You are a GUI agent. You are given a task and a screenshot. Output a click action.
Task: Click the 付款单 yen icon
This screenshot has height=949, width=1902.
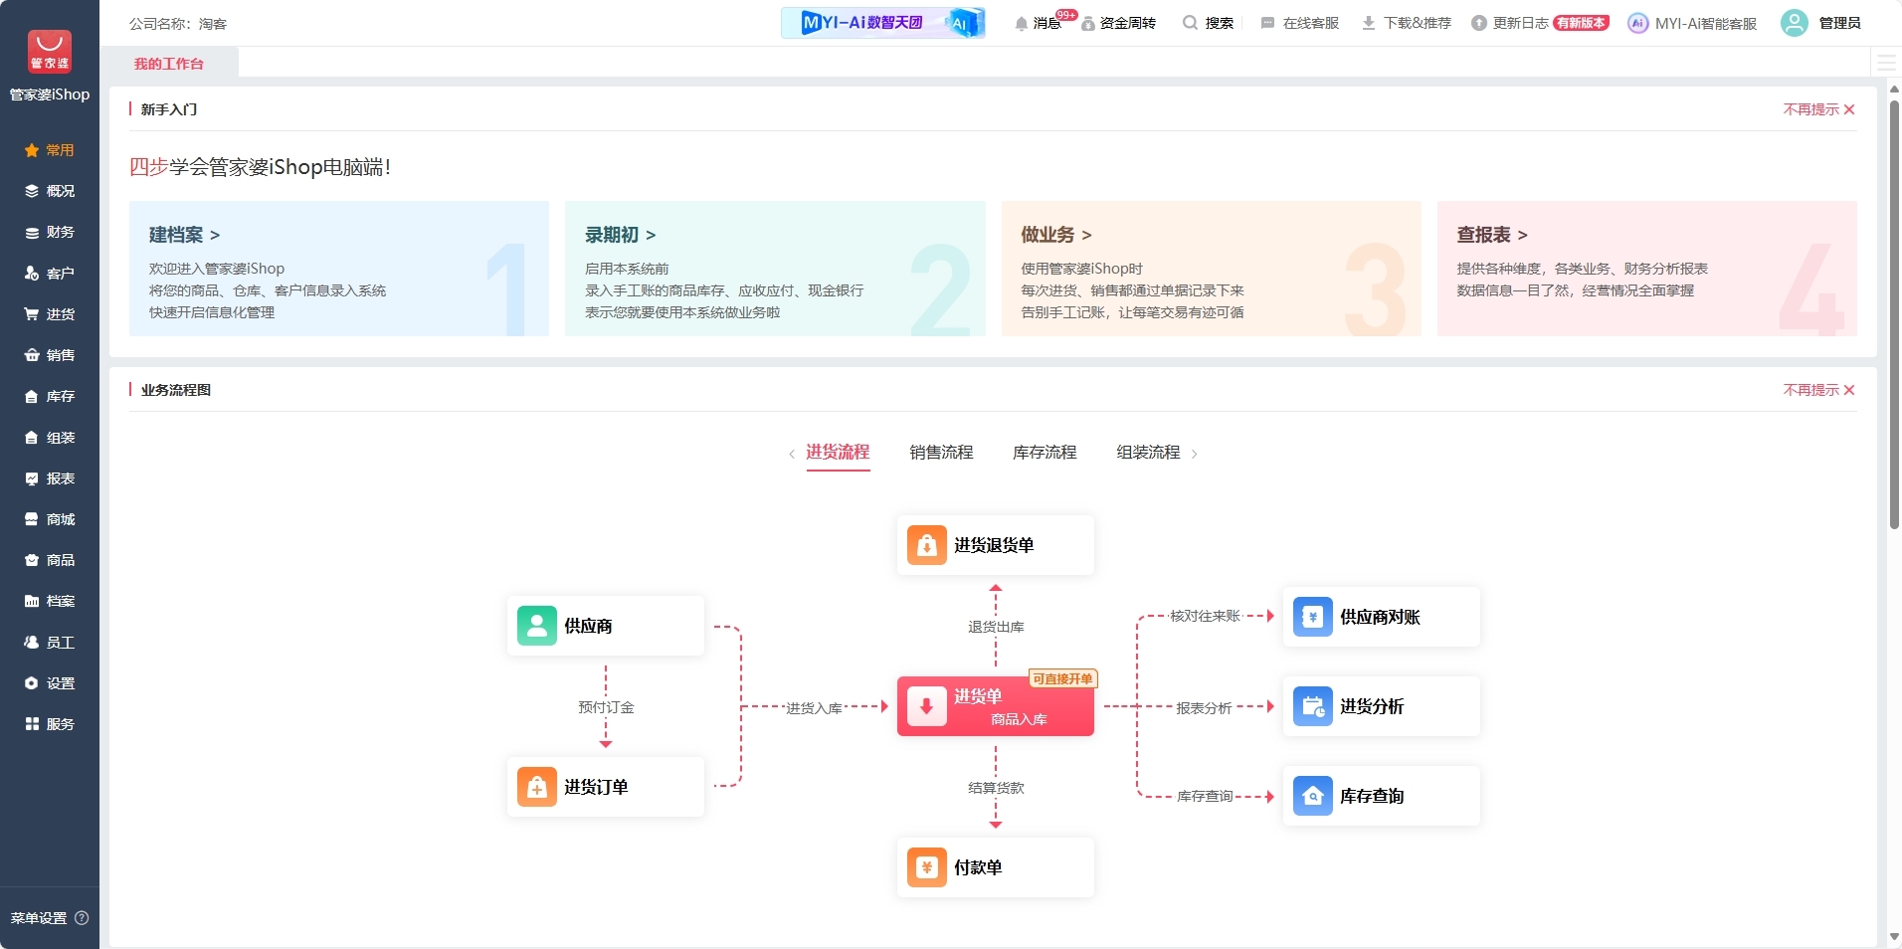tap(926, 867)
